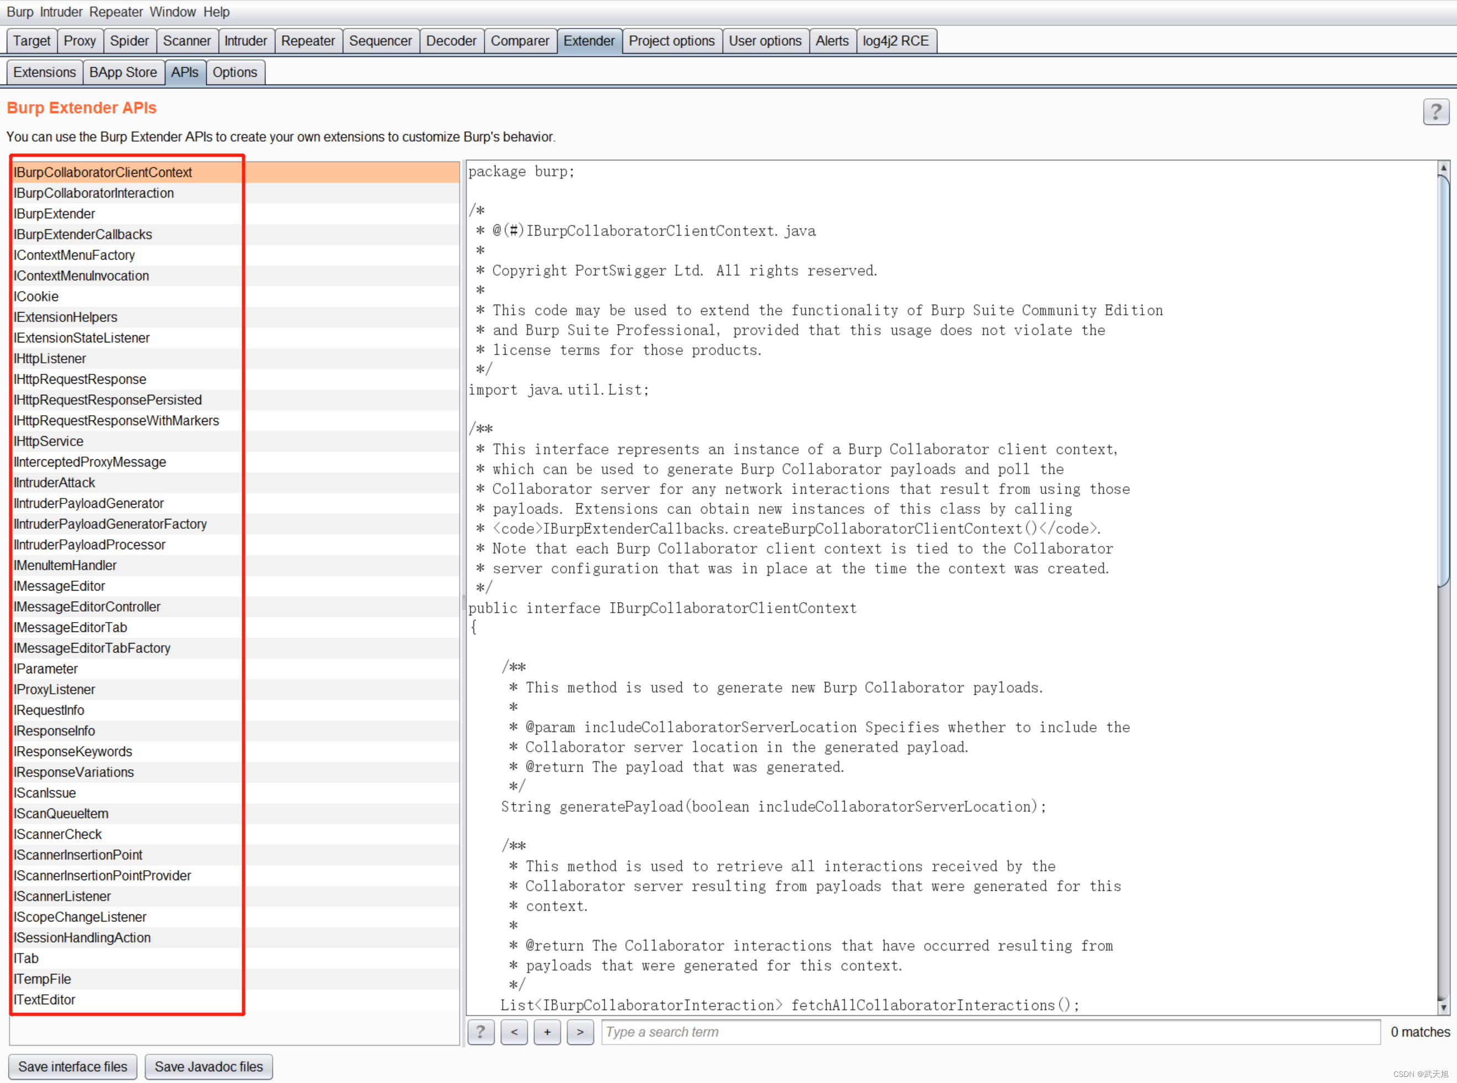Click the scrollbar down arrow in code pane
Viewport: 1457px width, 1083px height.
[1443, 1007]
